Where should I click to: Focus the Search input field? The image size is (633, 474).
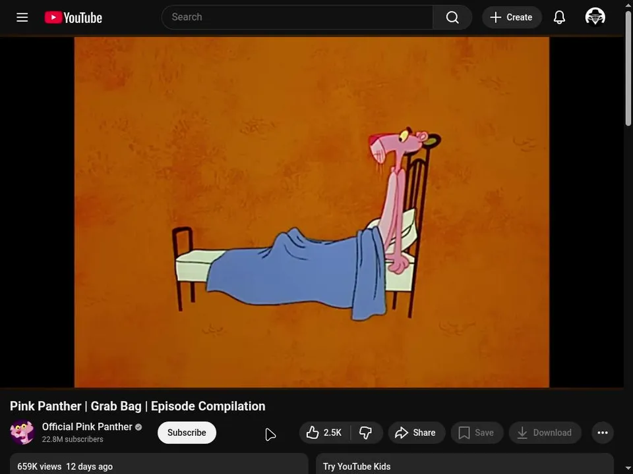coord(297,17)
